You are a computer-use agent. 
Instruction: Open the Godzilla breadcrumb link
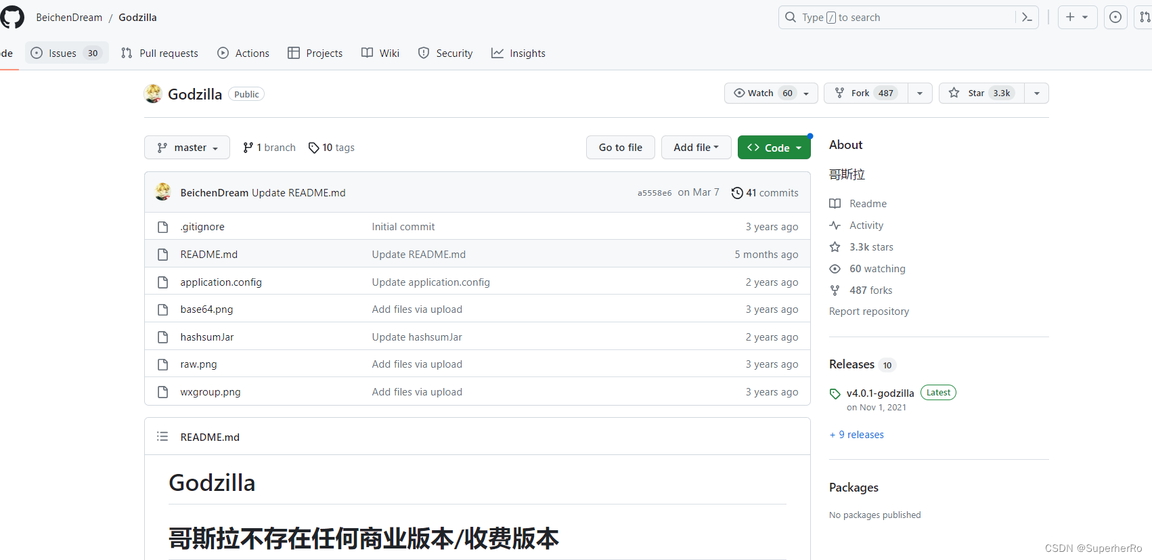pyautogui.click(x=137, y=18)
